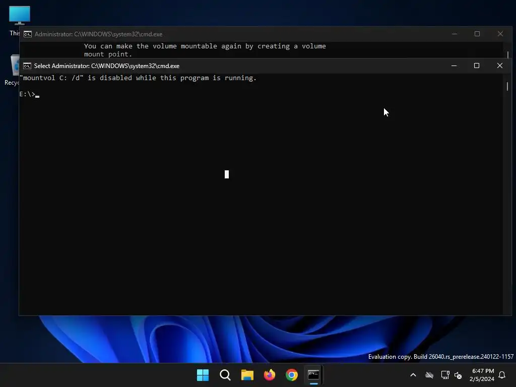Screen dimensions: 516x387
Task: Maximize the background Administrator cmd window
Action: click(x=477, y=34)
